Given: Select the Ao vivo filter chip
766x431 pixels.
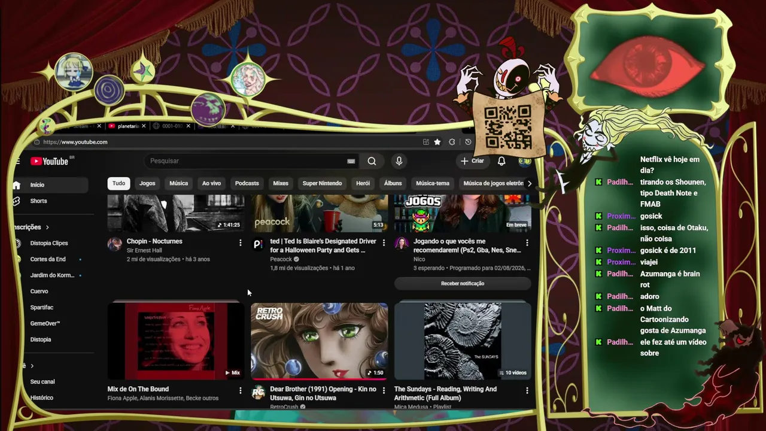Looking at the screenshot, I should point(211,183).
